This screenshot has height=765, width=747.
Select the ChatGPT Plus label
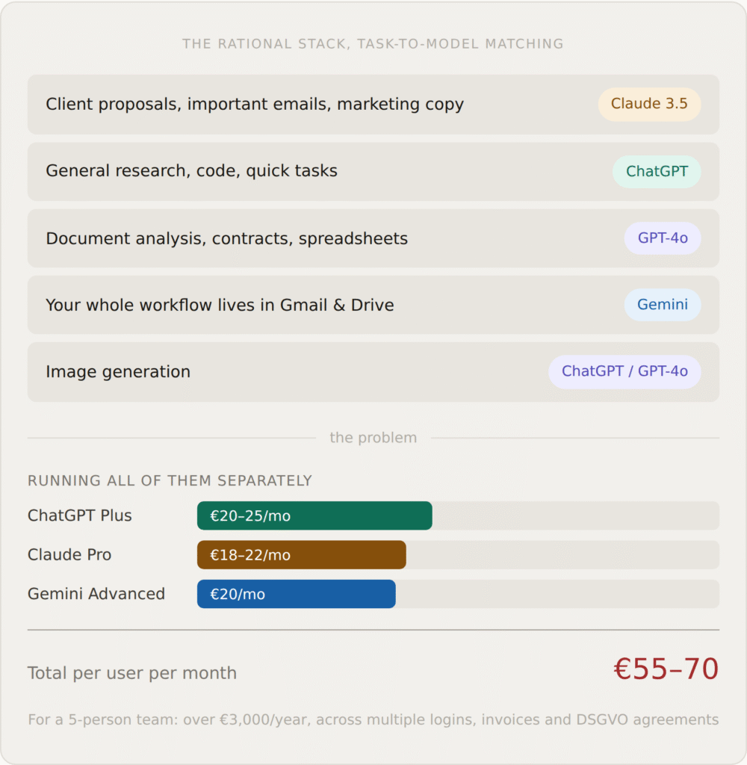click(80, 515)
